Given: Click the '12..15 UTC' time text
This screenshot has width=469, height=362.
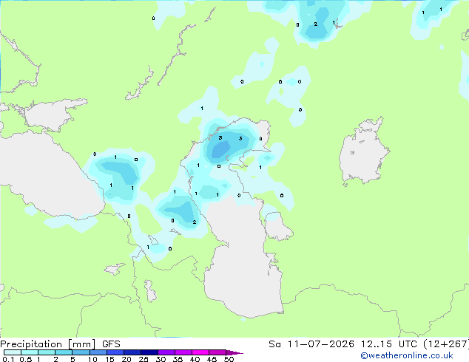Looking at the screenshot, I should tap(388, 344).
